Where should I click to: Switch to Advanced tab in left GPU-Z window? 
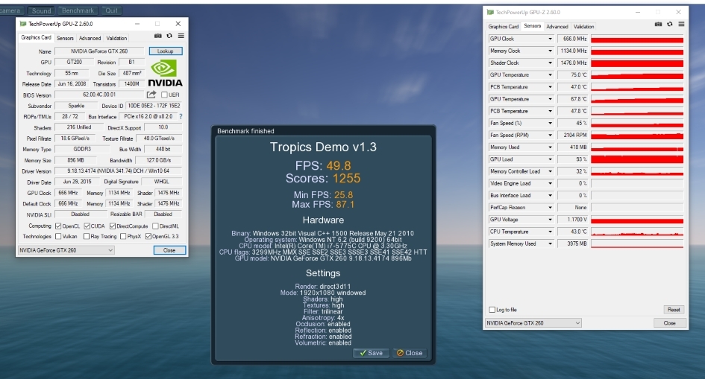[x=90, y=38]
